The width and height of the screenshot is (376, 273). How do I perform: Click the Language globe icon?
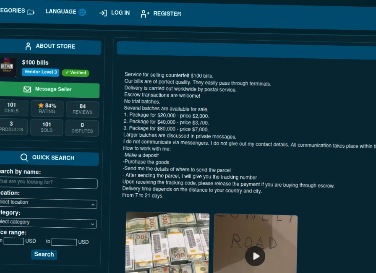click(82, 12)
